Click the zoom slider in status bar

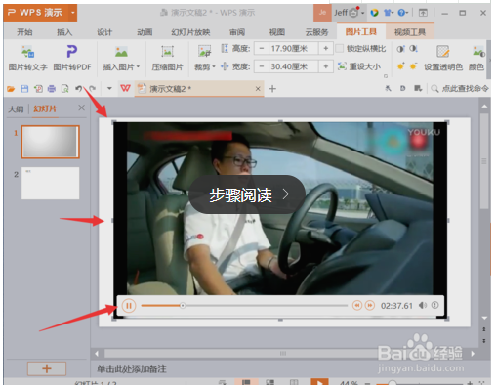click(x=420, y=384)
